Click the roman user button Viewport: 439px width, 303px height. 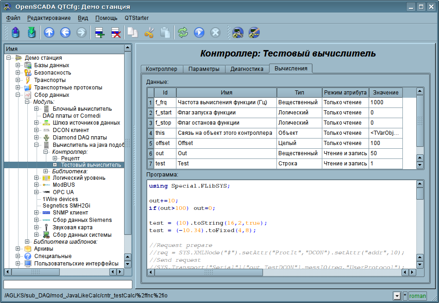click(417, 296)
